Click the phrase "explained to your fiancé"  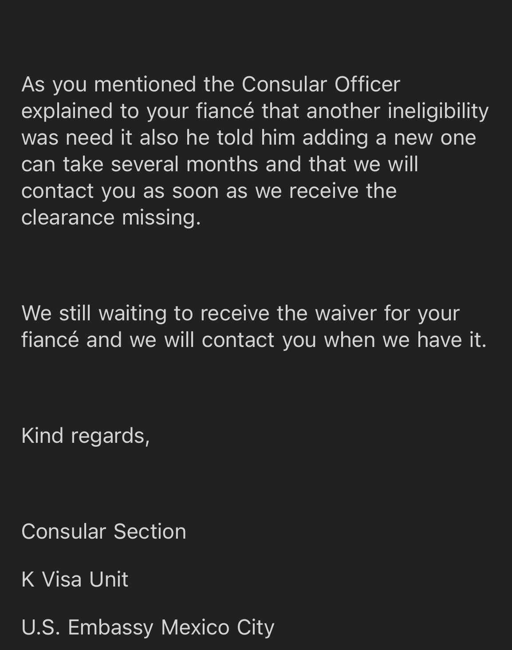pyautogui.click(x=138, y=112)
